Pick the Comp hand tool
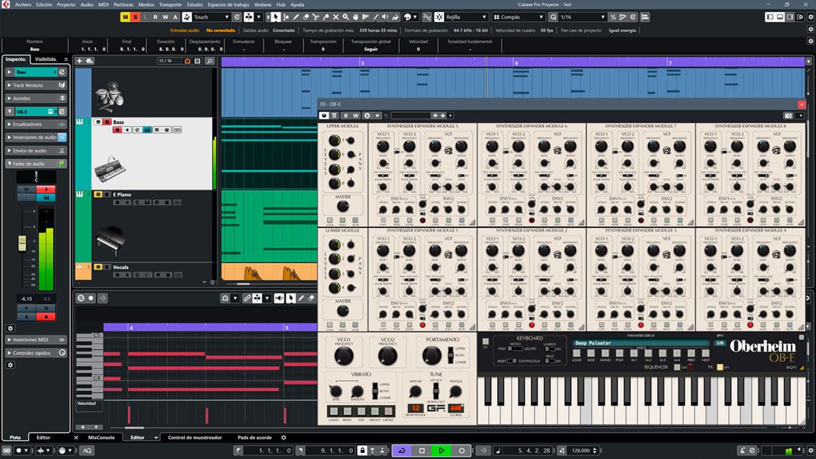The image size is (816, 459). (356, 17)
